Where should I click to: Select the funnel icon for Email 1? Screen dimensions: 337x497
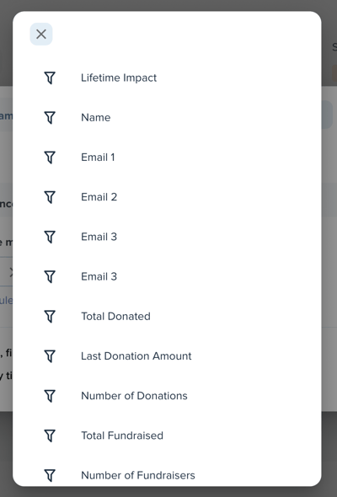[50, 158]
